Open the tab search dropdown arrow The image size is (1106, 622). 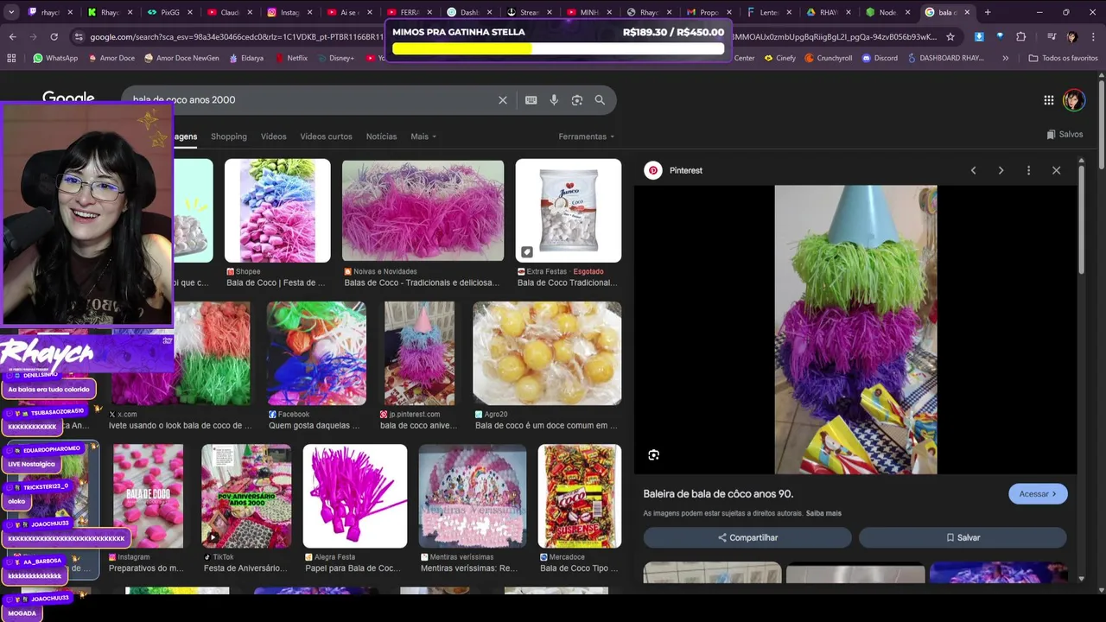10,12
